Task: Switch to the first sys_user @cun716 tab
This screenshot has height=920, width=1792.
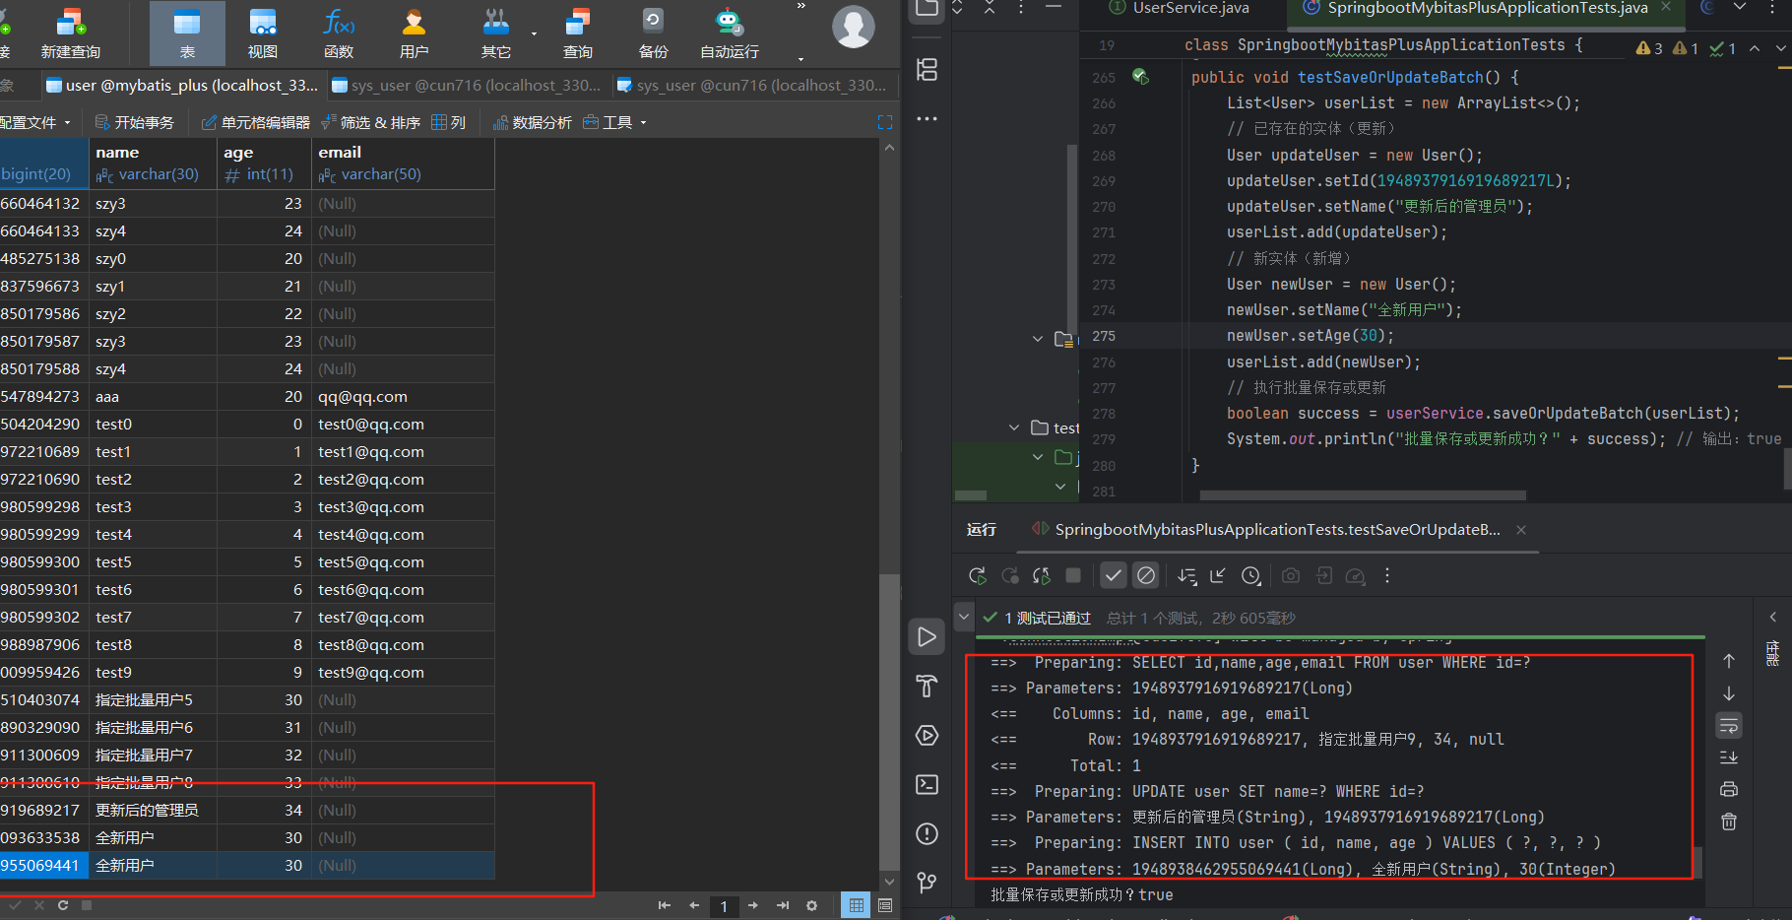Action: tap(467, 86)
